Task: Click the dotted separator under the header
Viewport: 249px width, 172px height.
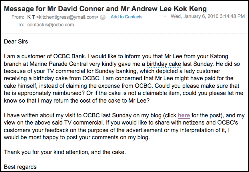Action: (x=124, y=33)
